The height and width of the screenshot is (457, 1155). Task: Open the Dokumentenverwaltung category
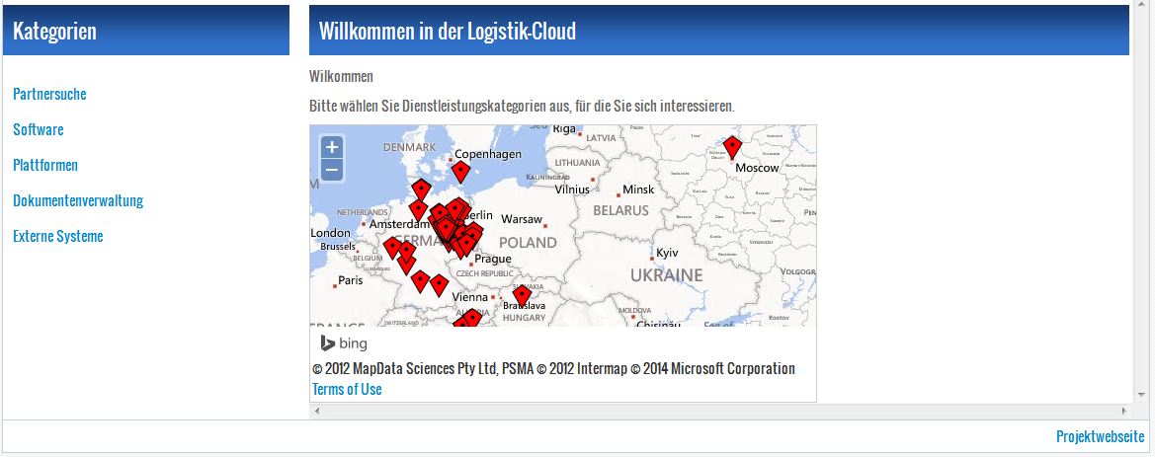tap(78, 200)
